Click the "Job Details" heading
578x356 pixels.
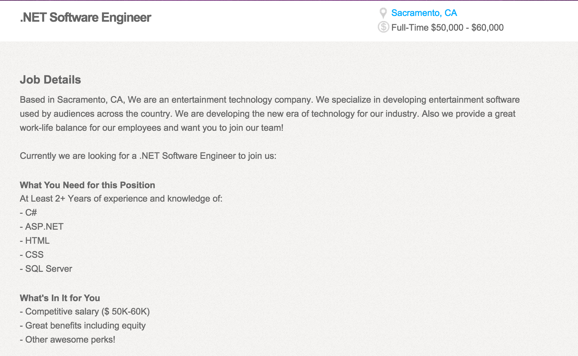[x=50, y=80]
